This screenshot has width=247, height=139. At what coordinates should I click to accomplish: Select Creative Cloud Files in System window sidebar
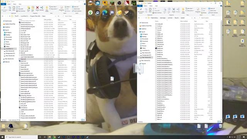click(145, 26)
